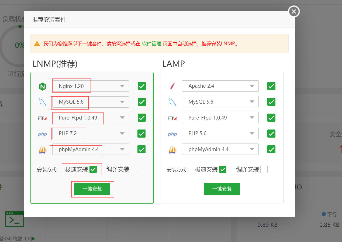The image size is (342, 242).
Task: Disable 极速安装 for LAMP suite
Action: [222, 169]
